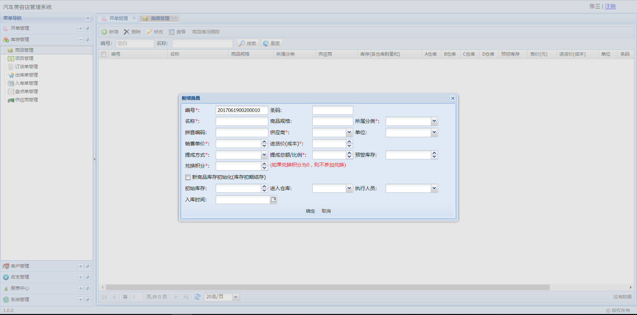Click the 搜索 search button
Screen dimensions: 637x315
[248, 43]
